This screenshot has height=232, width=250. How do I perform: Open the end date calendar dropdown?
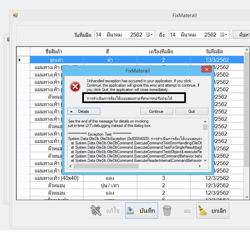224,35
